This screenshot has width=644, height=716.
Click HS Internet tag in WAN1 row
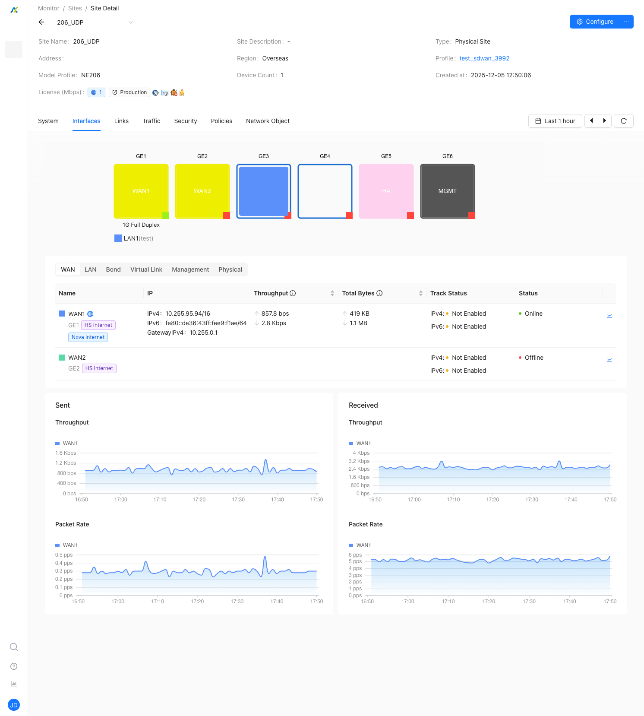pos(98,325)
